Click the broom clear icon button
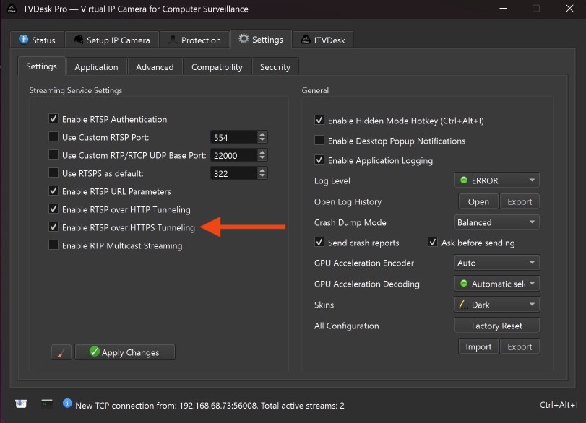This screenshot has height=423, width=586. coord(61,352)
